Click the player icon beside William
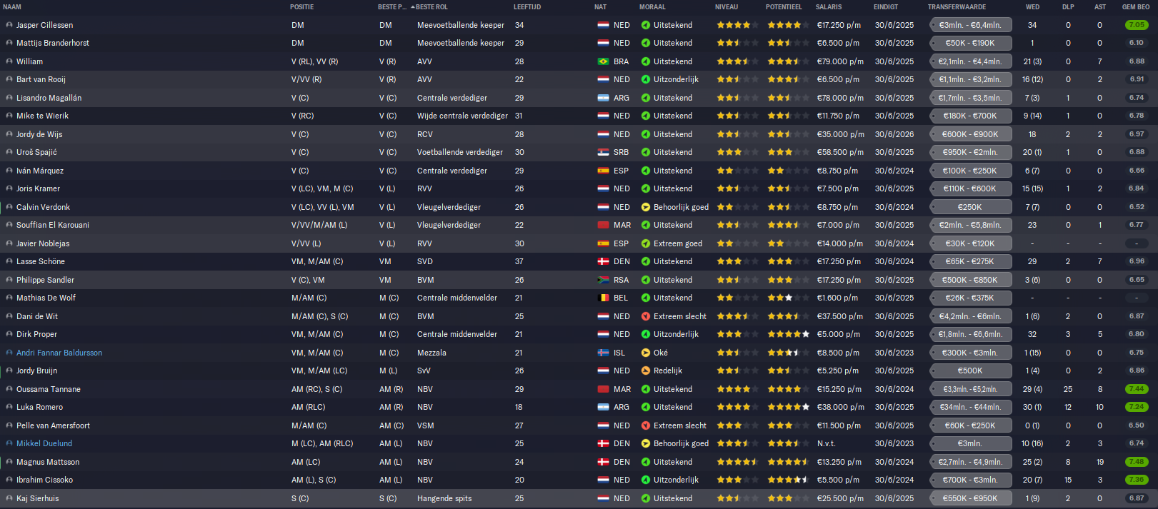 (x=9, y=61)
